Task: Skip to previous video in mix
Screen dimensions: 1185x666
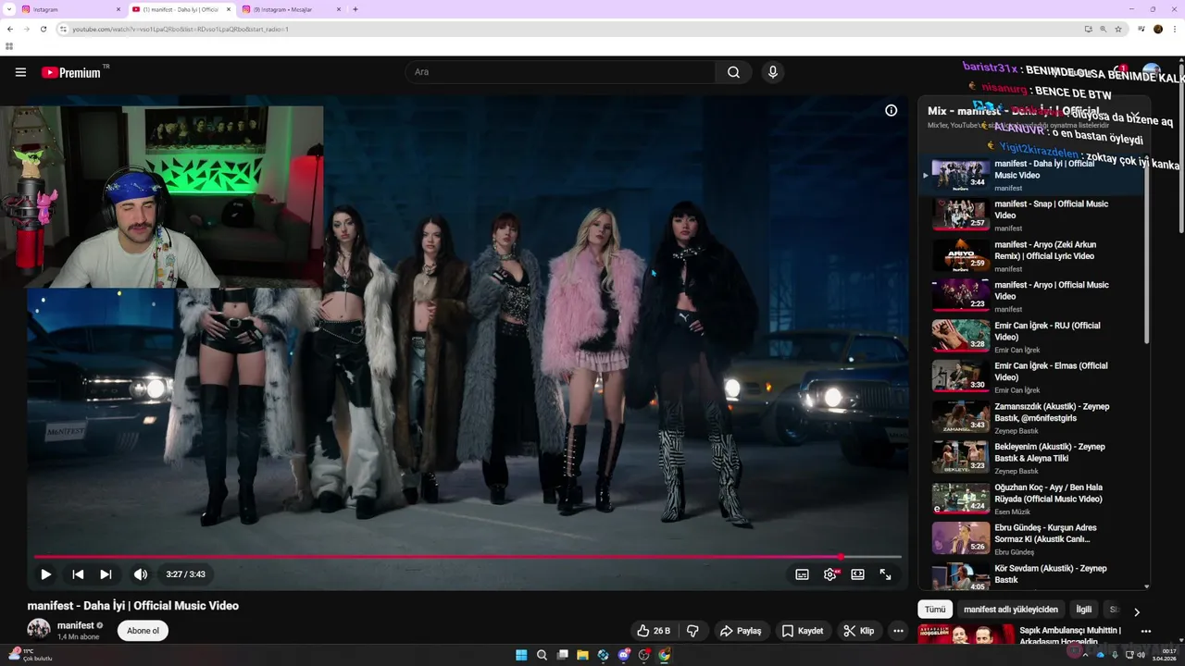Action: [78, 574]
